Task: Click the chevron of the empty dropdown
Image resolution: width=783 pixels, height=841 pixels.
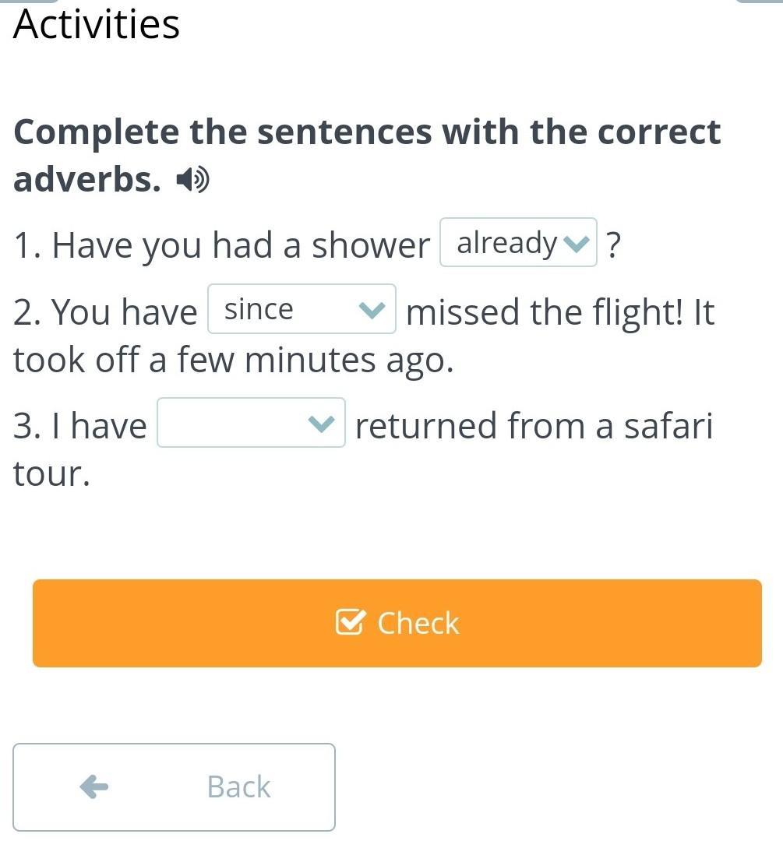Action: (322, 423)
